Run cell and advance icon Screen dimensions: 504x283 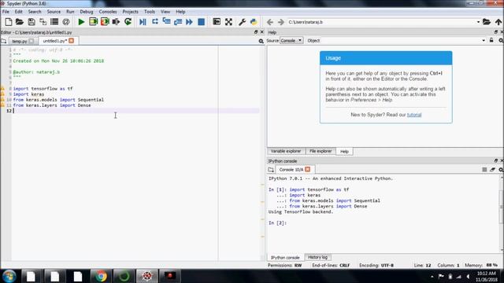pyautogui.click(x=105, y=22)
